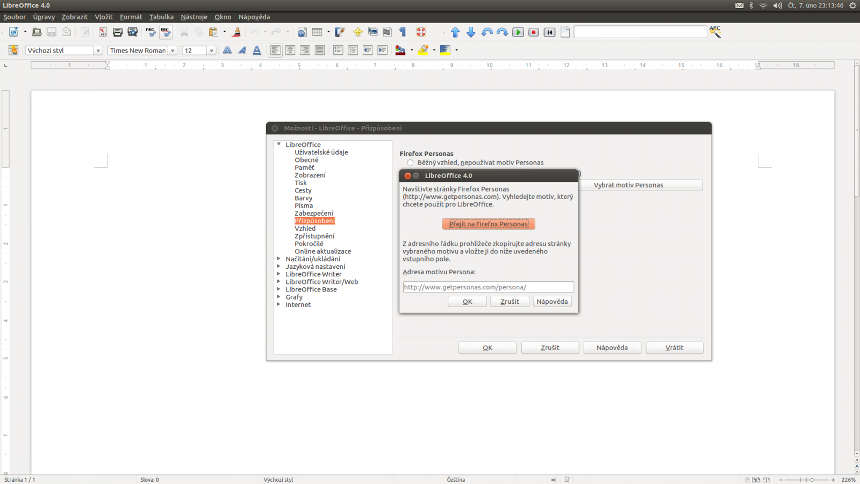Open the Nástroje menu
The image size is (860, 484).
[x=193, y=17]
